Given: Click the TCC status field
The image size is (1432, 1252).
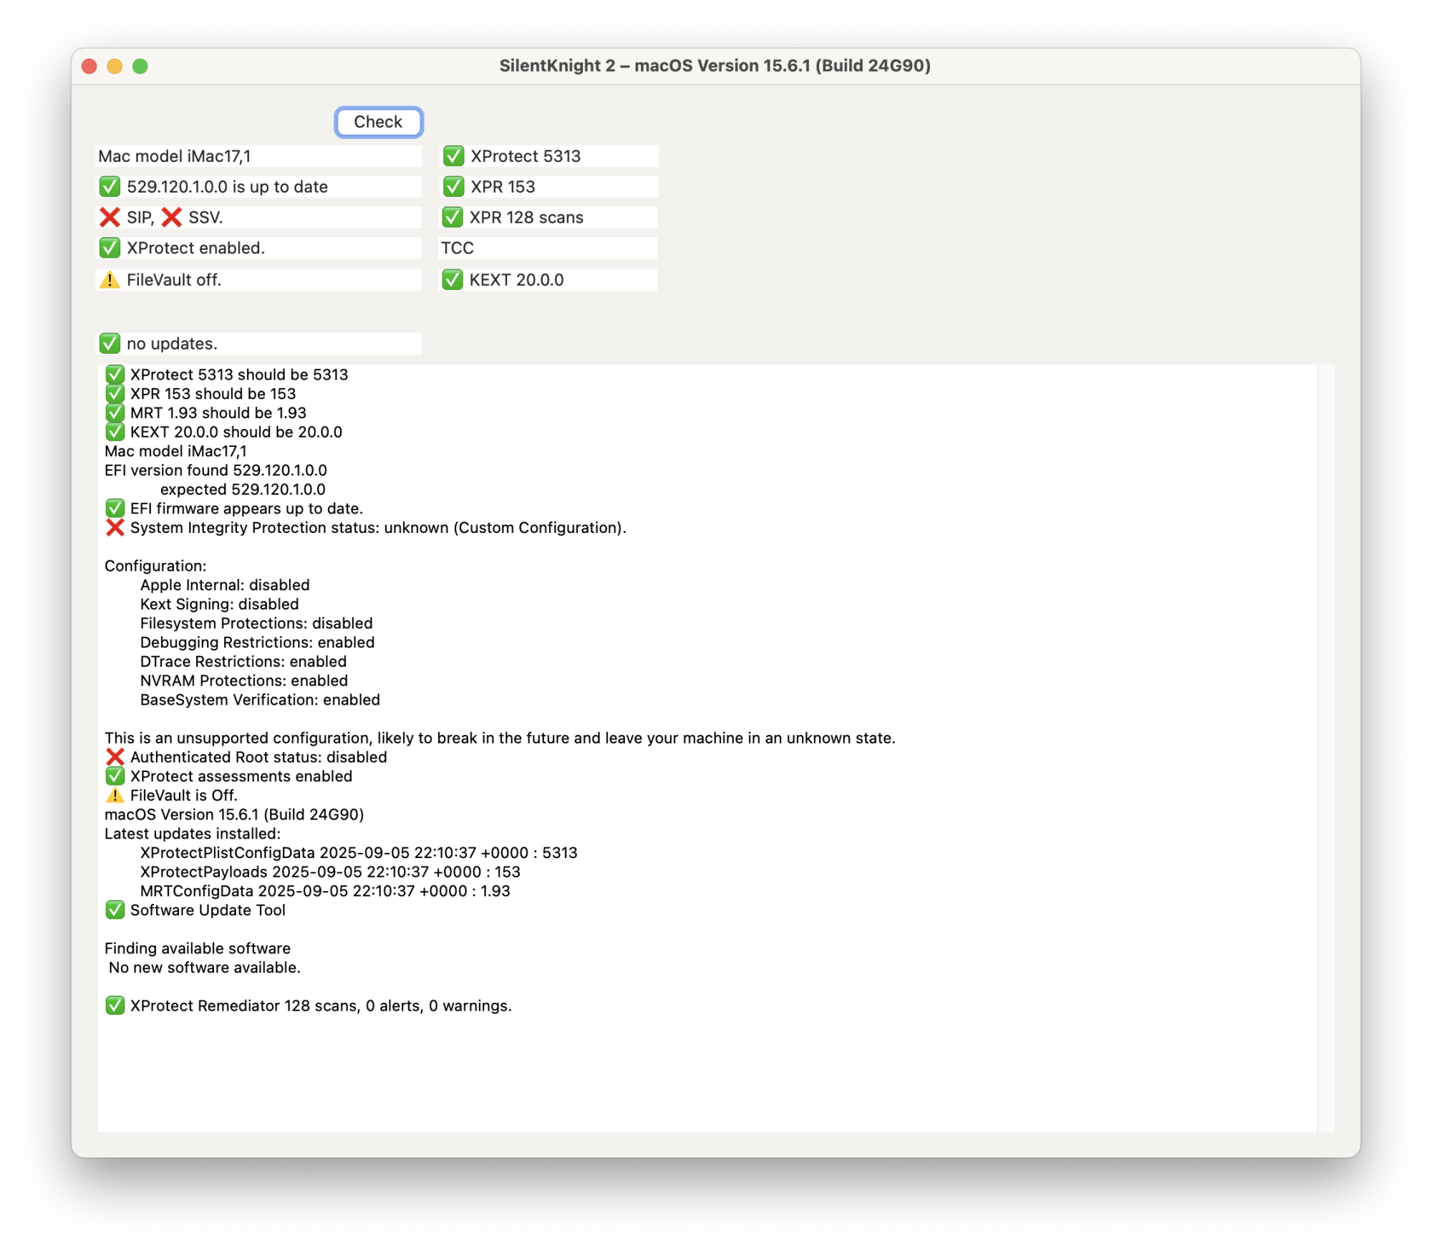Looking at the screenshot, I should pyautogui.click(x=548, y=248).
